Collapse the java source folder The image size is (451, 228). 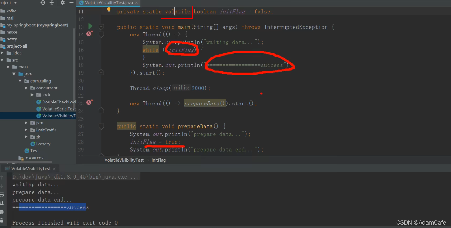[14, 74]
